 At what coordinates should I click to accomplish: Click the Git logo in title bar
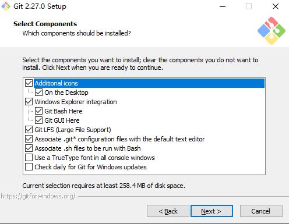click(6, 6)
